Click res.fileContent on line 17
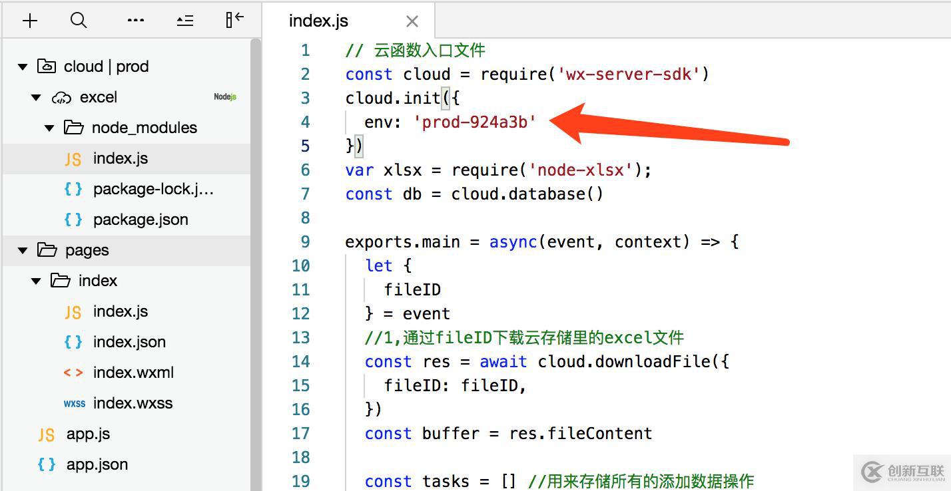This screenshot has height=491, width=951. [x=581, y=433]
